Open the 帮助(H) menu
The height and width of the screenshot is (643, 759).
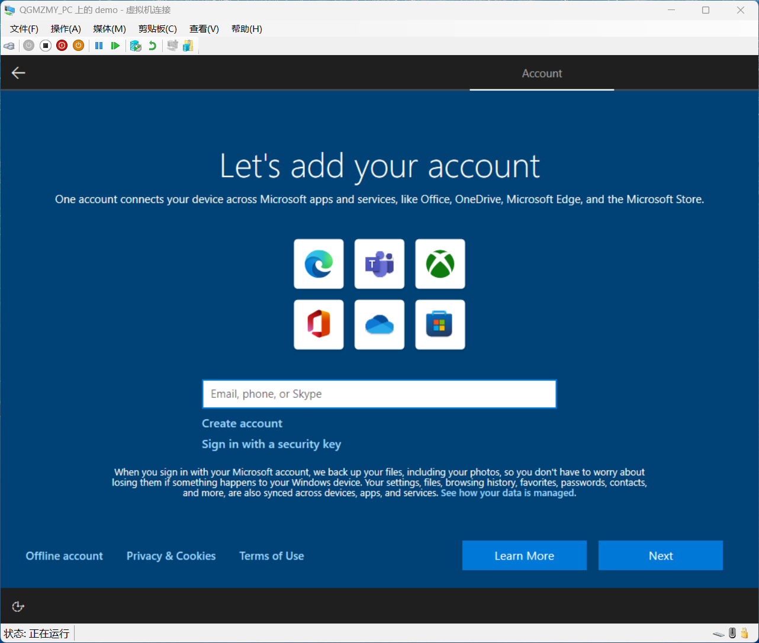click(247, 29)
